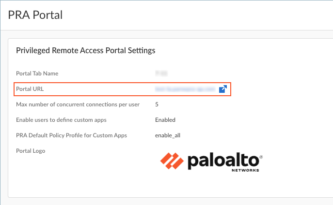Select the Portal URL label
Image resolution: width=333 pixels, height=205 pixels.
pos(30,89)
